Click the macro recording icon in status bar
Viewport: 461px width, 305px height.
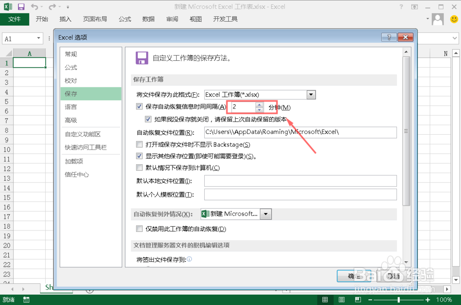26,300
